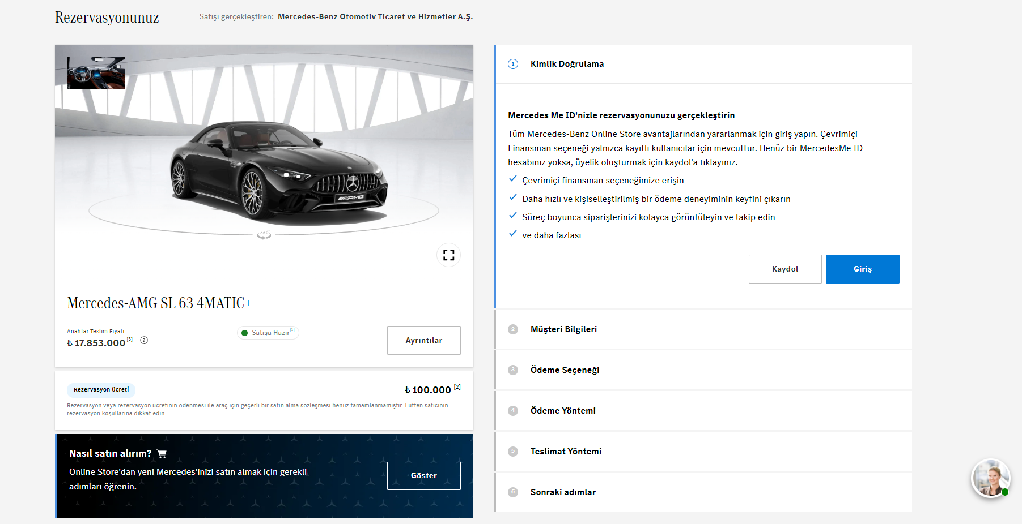Screen dimensions: 1022x524
Task: Click the Mercedes-AMG SL 63 4MATIC+ title
Action: click(159, 303)
